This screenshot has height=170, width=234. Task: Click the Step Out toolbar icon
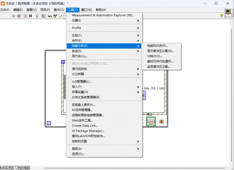coord(60,16)
